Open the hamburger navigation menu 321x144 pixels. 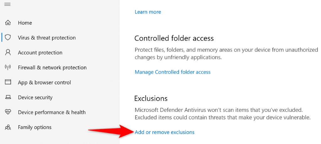click(8, 4)
